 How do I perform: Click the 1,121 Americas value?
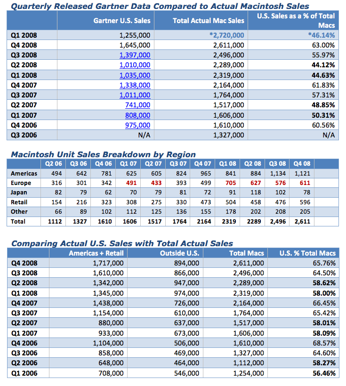click(302, 174)
